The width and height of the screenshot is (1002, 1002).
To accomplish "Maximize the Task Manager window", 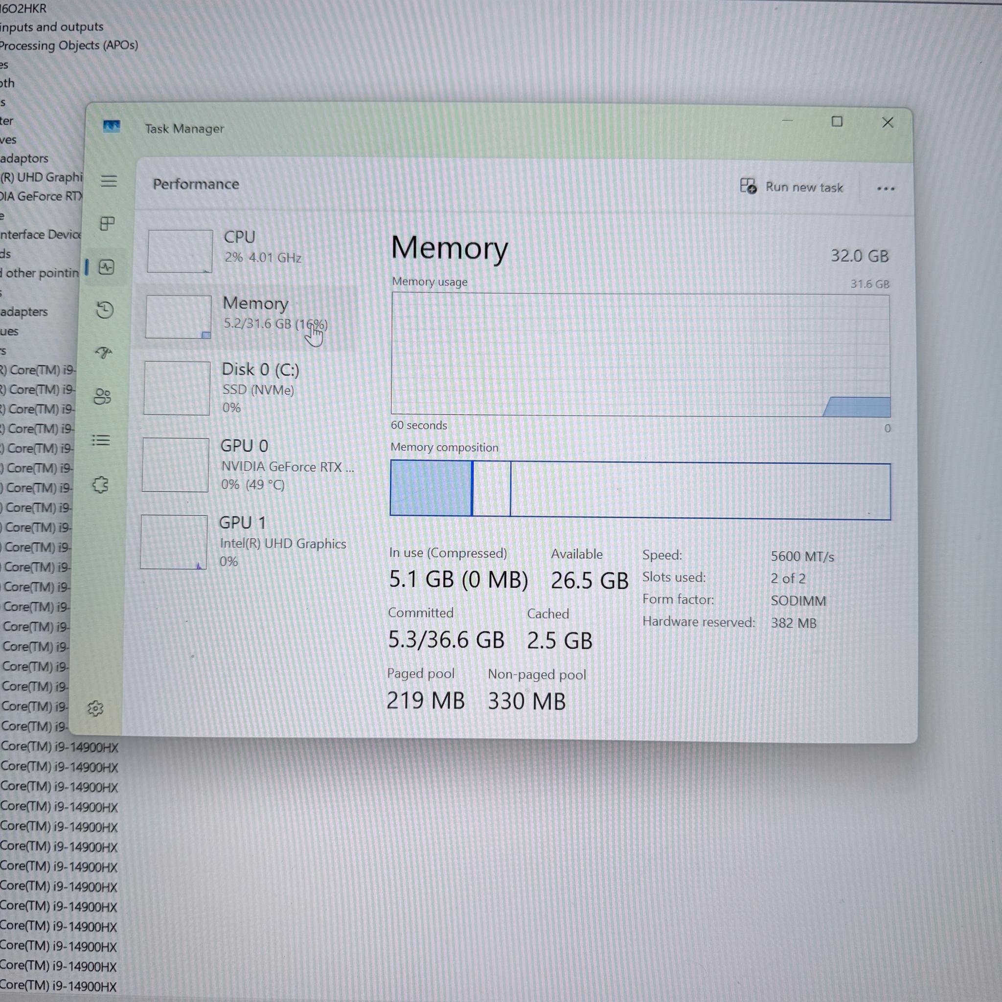I will [837, 122].
